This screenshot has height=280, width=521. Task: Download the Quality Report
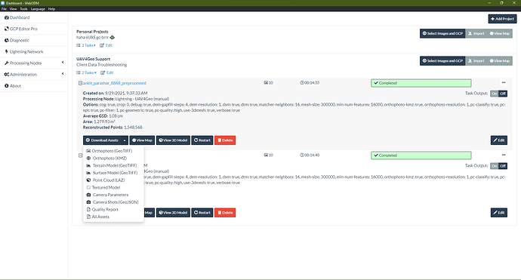[x=113, y=209]
